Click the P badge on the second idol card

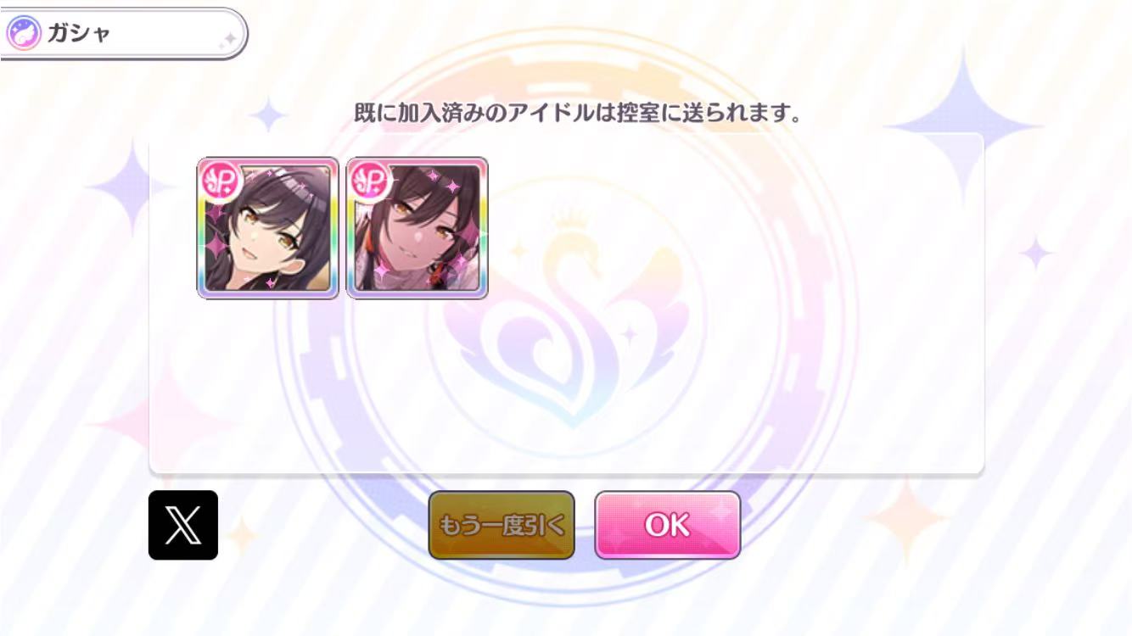[x=367, y=180]
